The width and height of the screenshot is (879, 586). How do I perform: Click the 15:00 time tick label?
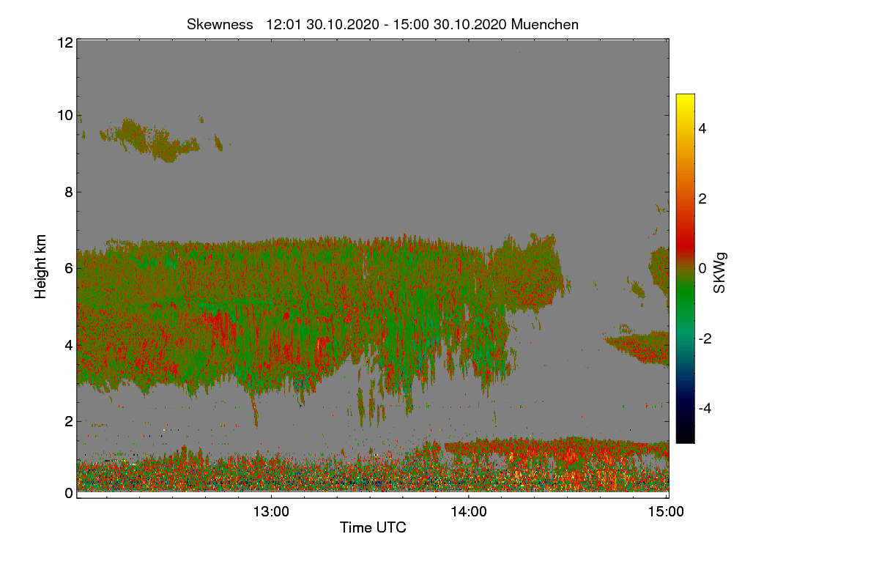tap(666, 512)
